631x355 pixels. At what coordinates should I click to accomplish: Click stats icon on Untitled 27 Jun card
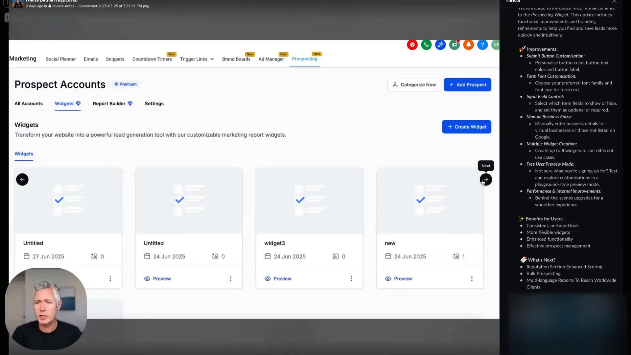tap(94, 256)
